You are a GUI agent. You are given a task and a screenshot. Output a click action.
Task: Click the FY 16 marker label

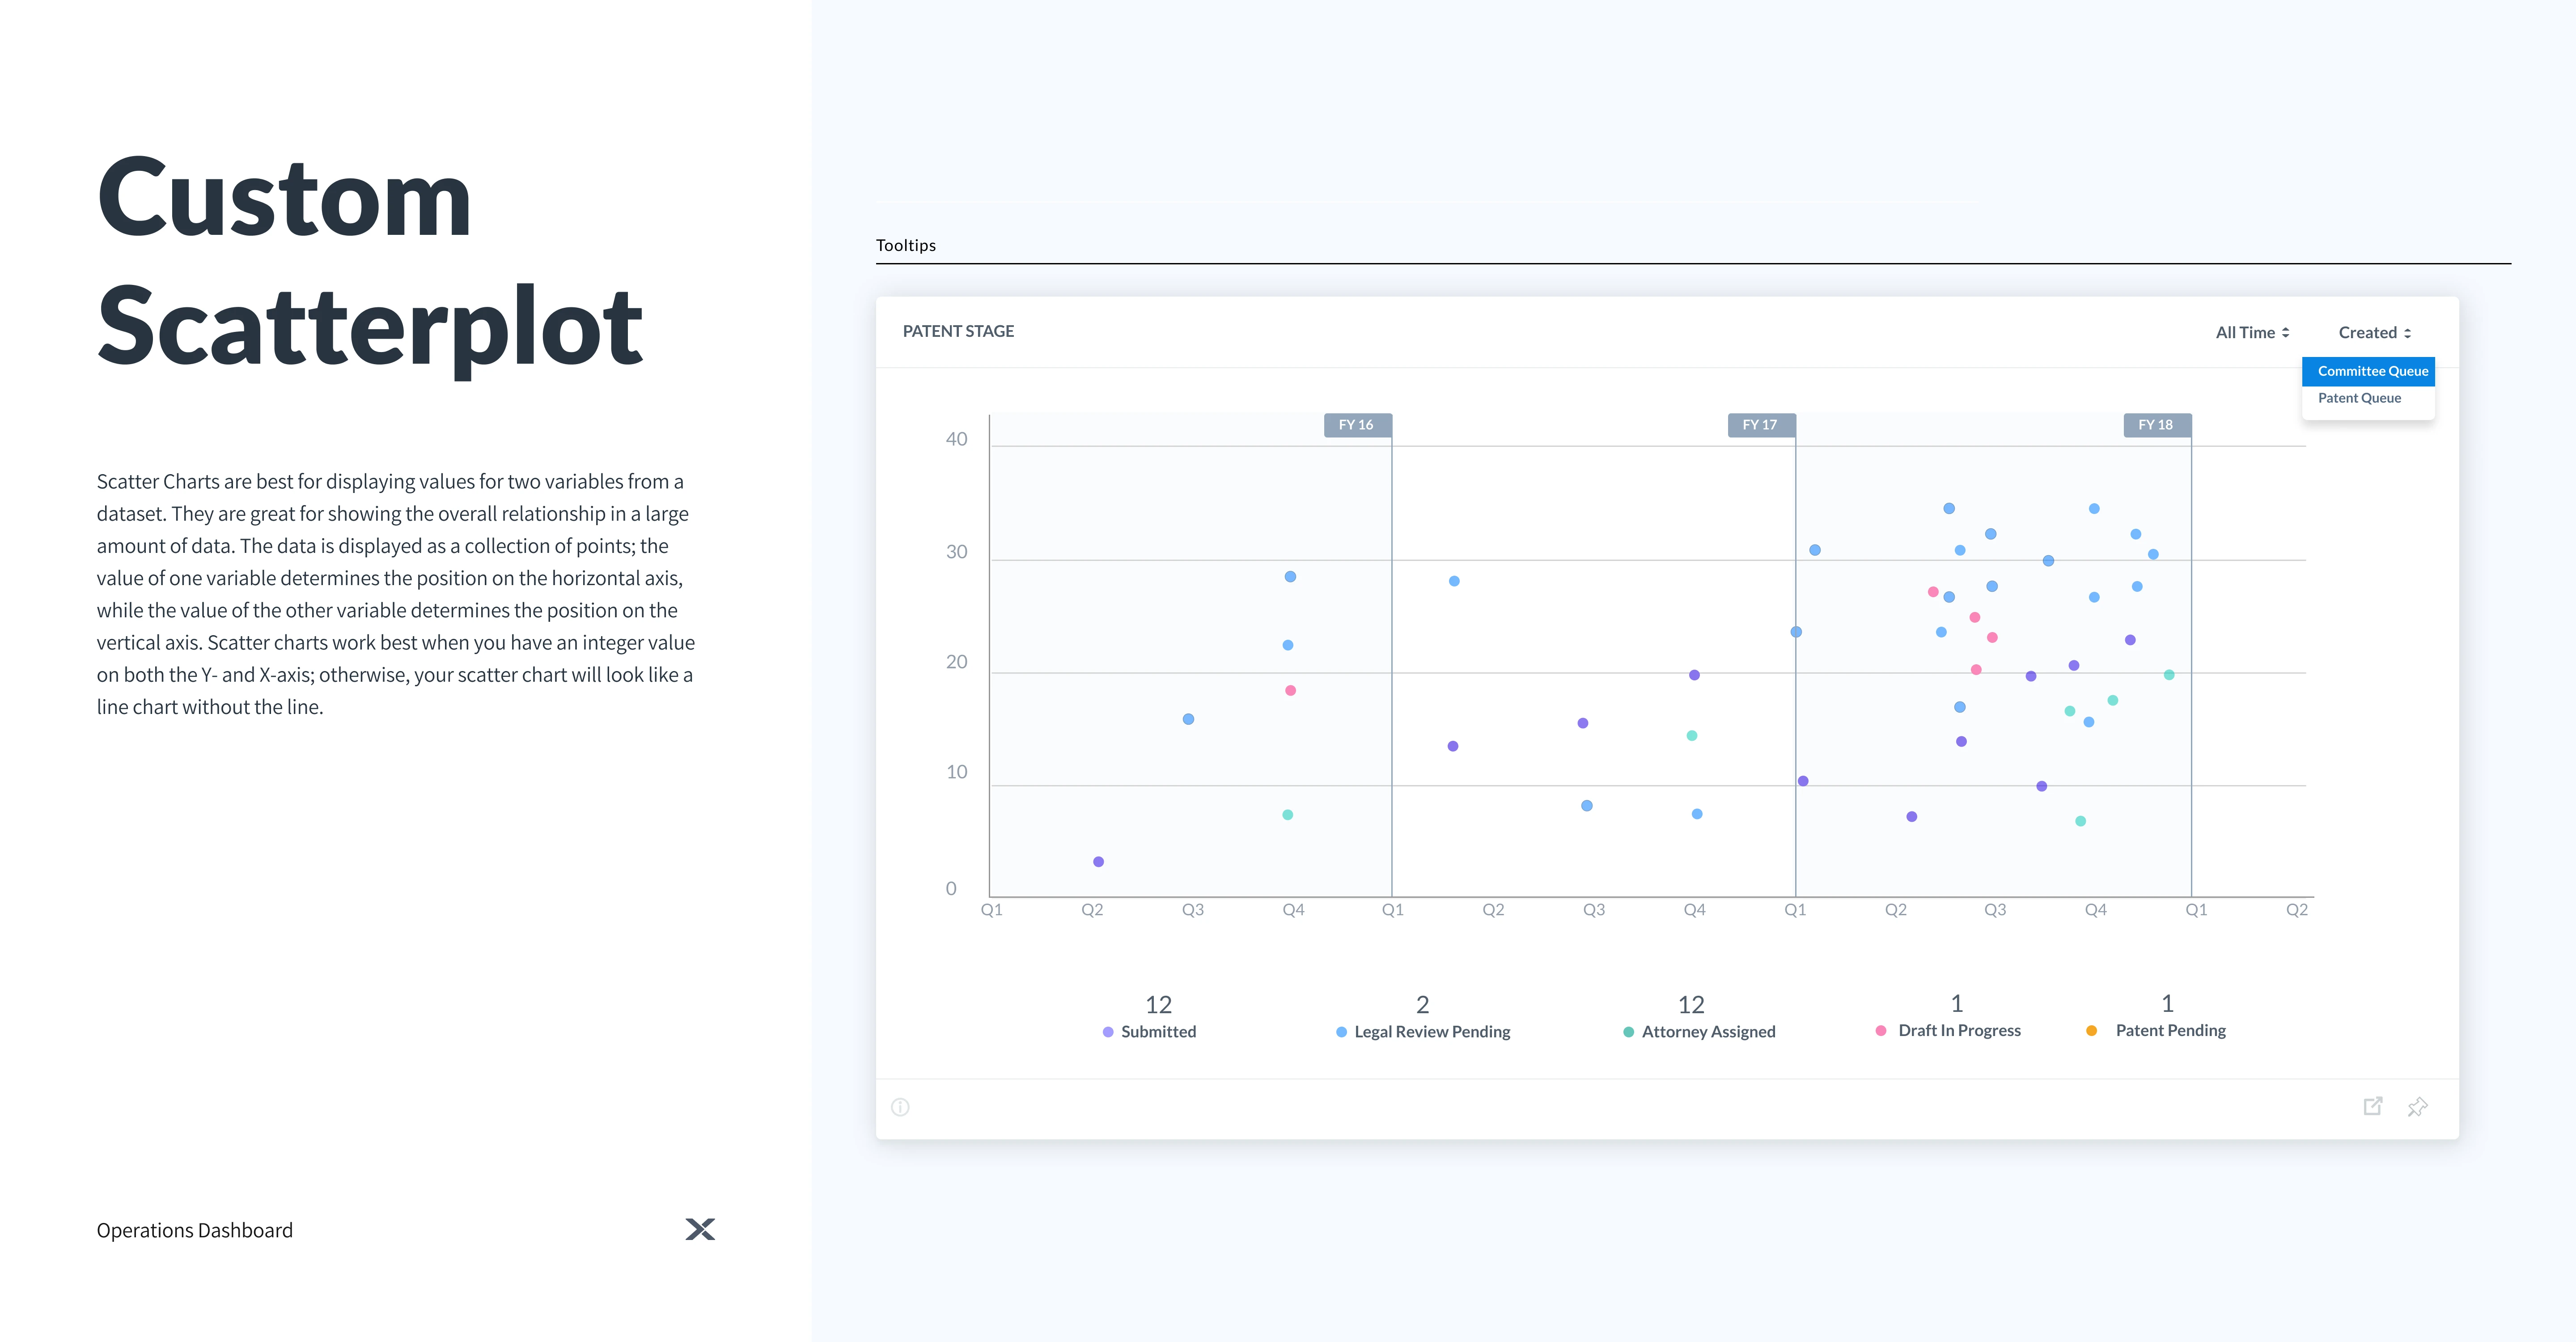point(1356,425)
